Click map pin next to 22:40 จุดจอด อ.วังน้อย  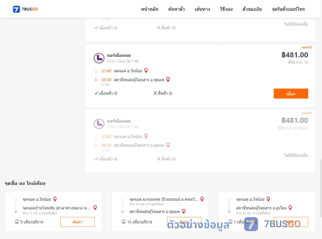pos(146,136)
